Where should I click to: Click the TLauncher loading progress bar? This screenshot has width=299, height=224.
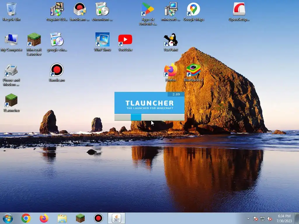coord(149,117)
